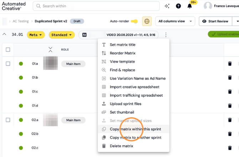239x157 pixels.
Task: Open the help question mark icon
Action: tap(178, 6)
